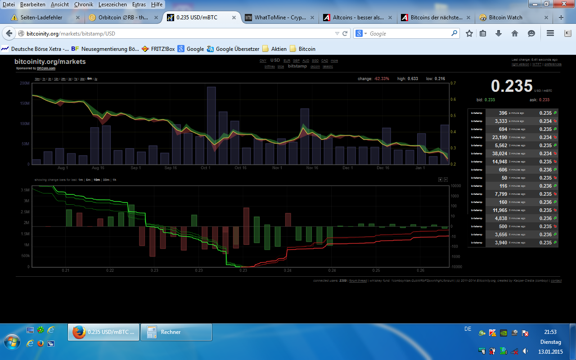This screenshot has width=576, height=360.
Task: Click the Firefox back arrow button
Action: pos(9,33)
